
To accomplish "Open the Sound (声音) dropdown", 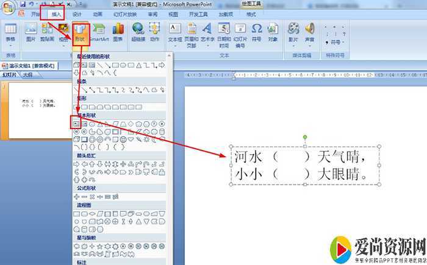I will click(310, 34).
